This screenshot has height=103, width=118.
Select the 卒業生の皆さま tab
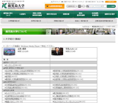click(59, 21)
